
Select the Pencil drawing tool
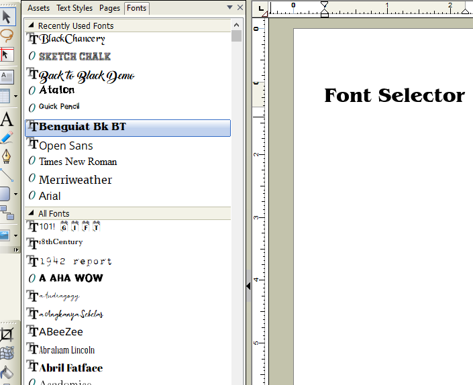[x=7, y=138]
